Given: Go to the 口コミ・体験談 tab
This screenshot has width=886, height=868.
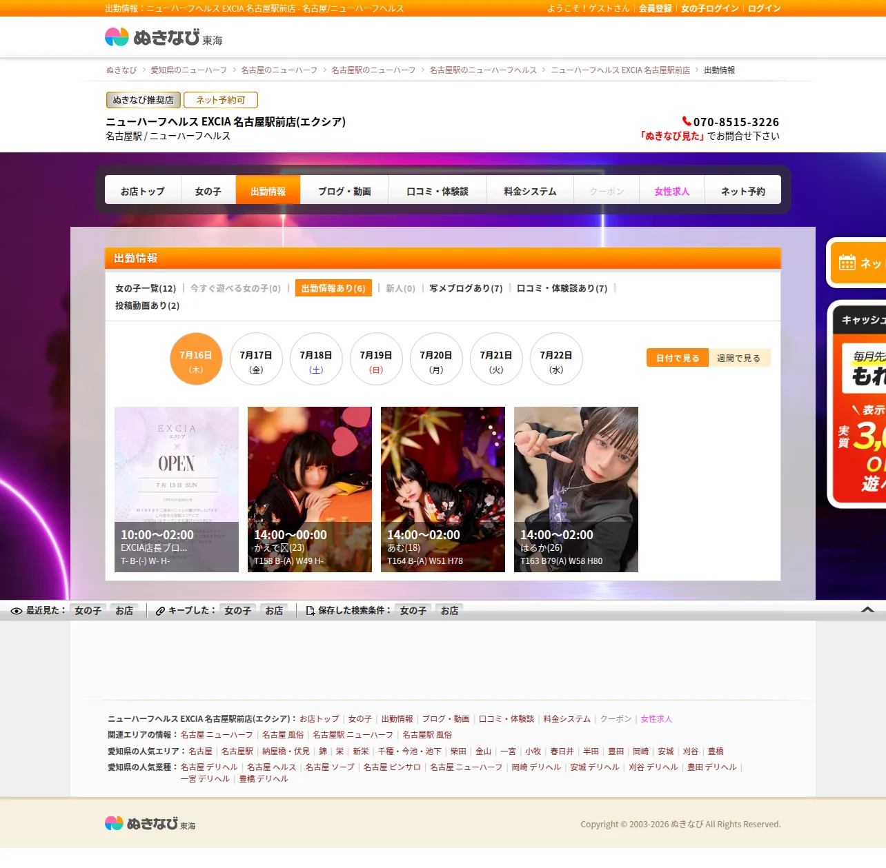Looking at the screenshot, I should (437, 191).
